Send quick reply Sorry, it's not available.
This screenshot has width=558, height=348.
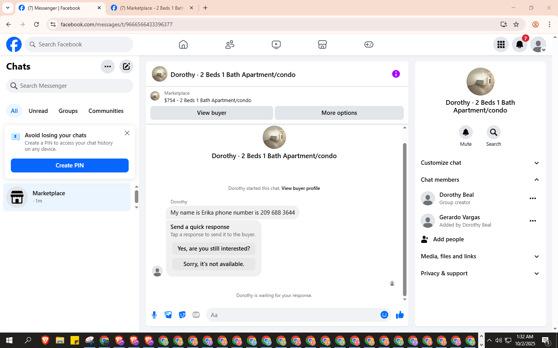click(214, 264)
